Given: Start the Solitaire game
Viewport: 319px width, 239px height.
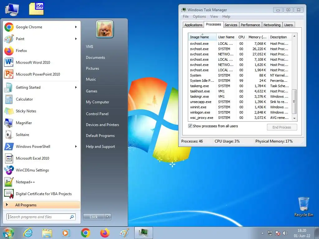Looking at the screenshot, I should (42, 134).
